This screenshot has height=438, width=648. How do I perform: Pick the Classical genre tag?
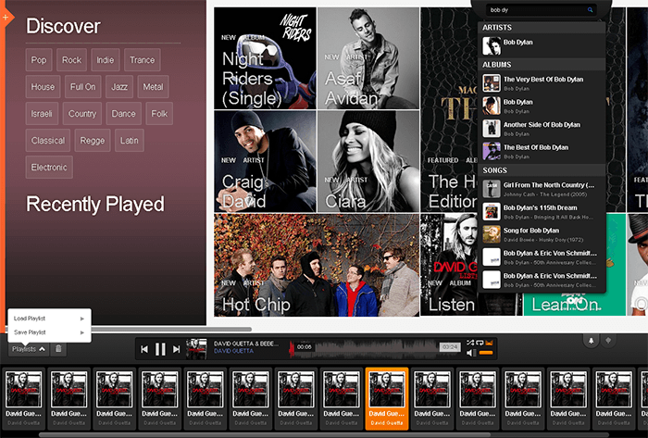click(x=48, y=141)
